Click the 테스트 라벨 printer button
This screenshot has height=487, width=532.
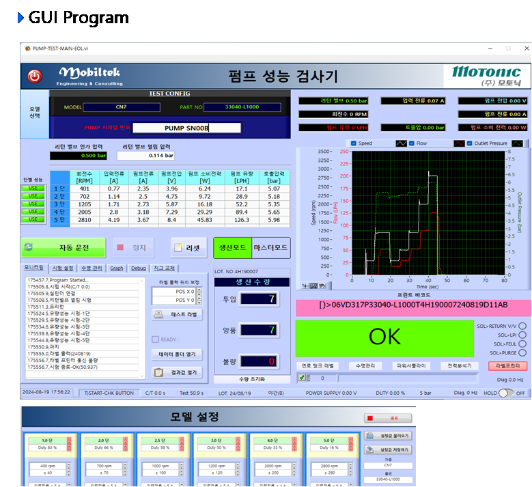tap(177, 315)
